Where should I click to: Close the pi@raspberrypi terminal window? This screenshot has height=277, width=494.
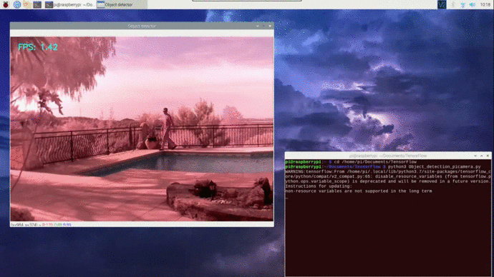[488, 156]
